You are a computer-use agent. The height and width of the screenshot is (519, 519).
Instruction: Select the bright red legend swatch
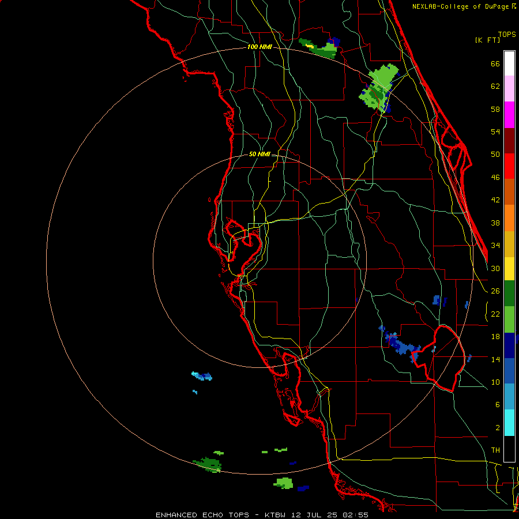(x=509, y=166)
